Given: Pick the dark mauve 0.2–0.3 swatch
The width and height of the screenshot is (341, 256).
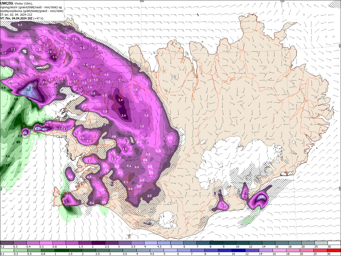Looking at the screenshot, I should [x=7, y=243].
